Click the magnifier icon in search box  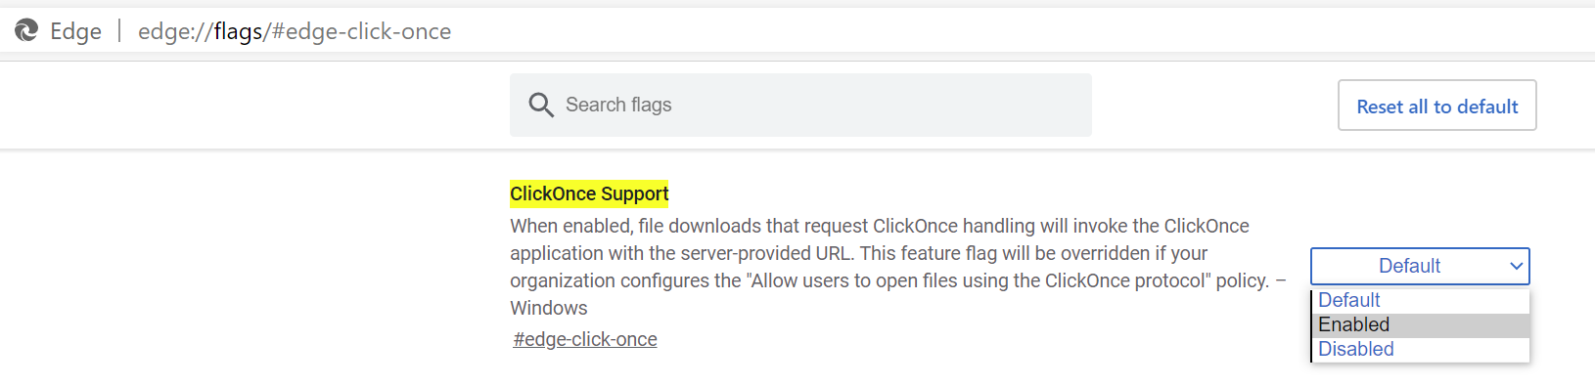tap(541, 105)
